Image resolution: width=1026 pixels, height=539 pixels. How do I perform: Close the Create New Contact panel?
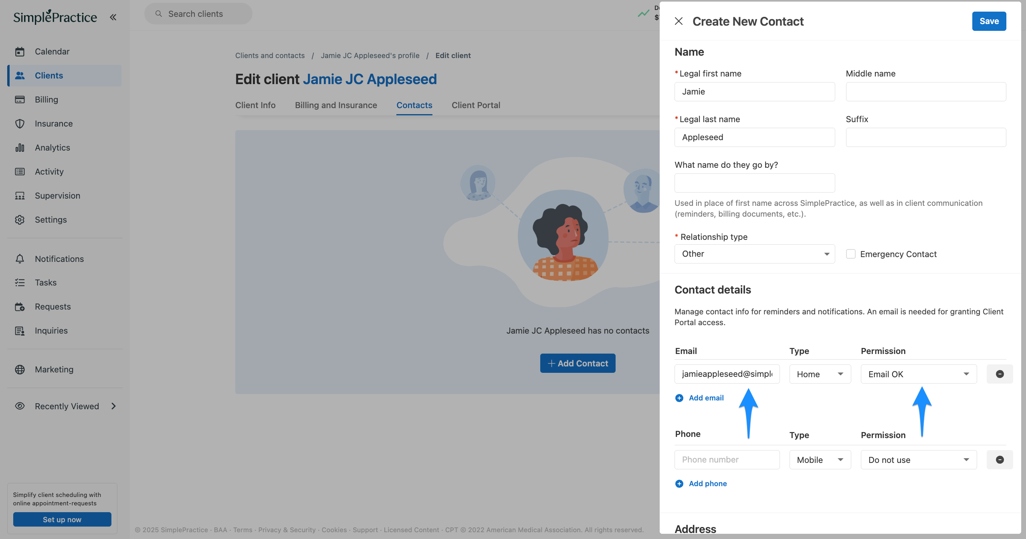(x=679, y=21)
